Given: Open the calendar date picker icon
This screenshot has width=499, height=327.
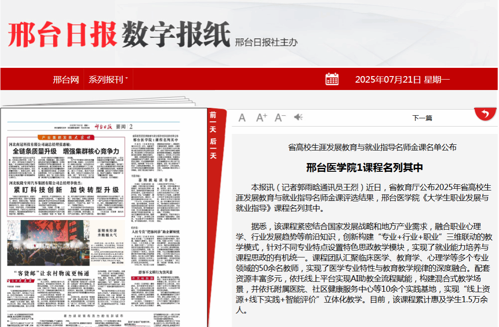Looking at the screenshot, I should (332, 79).
